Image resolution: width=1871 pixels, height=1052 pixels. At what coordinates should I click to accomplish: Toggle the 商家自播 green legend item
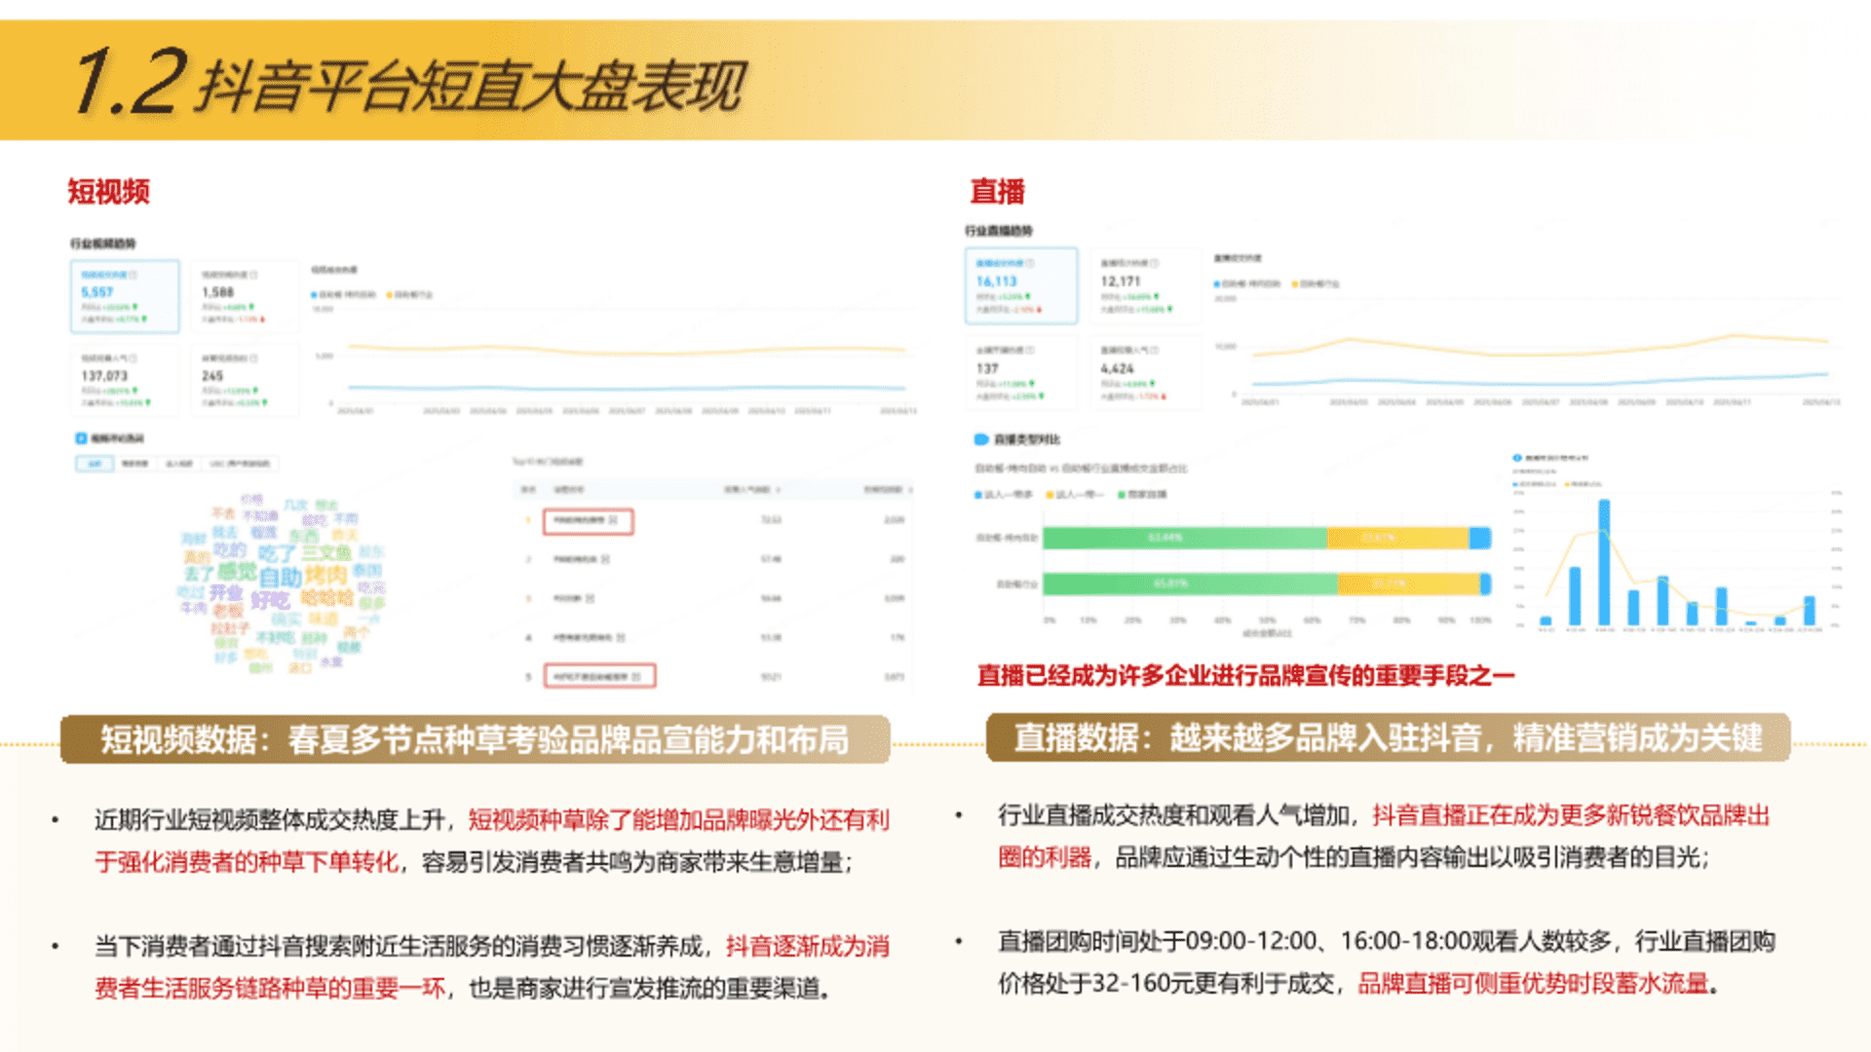(1143, 495)
